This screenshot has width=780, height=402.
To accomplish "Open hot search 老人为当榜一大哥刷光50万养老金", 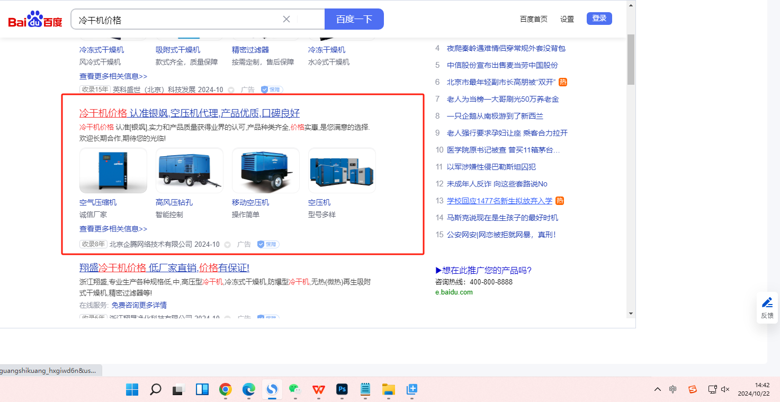I will click(x=503, y=99).
